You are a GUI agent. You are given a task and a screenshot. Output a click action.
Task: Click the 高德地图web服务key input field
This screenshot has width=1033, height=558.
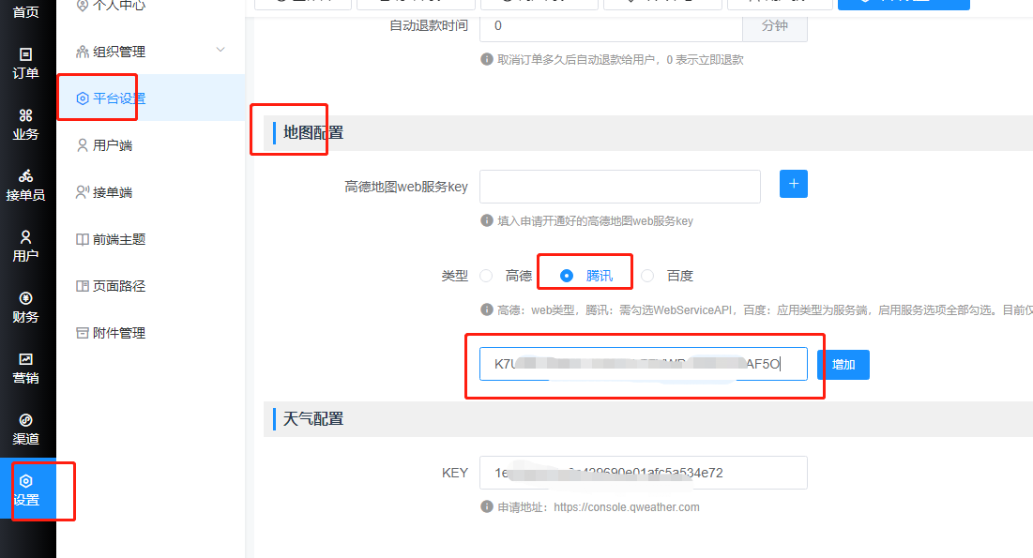tap(620, 187)
